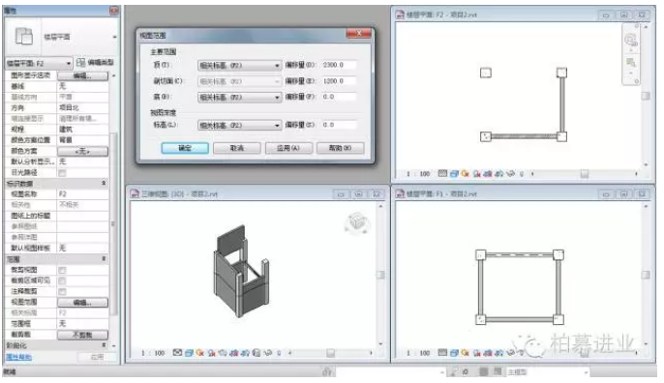664x383 pixels.
Task: Click 图形显示选项 编辑 button
Action: pyautogui.click(x=82, y=75)
